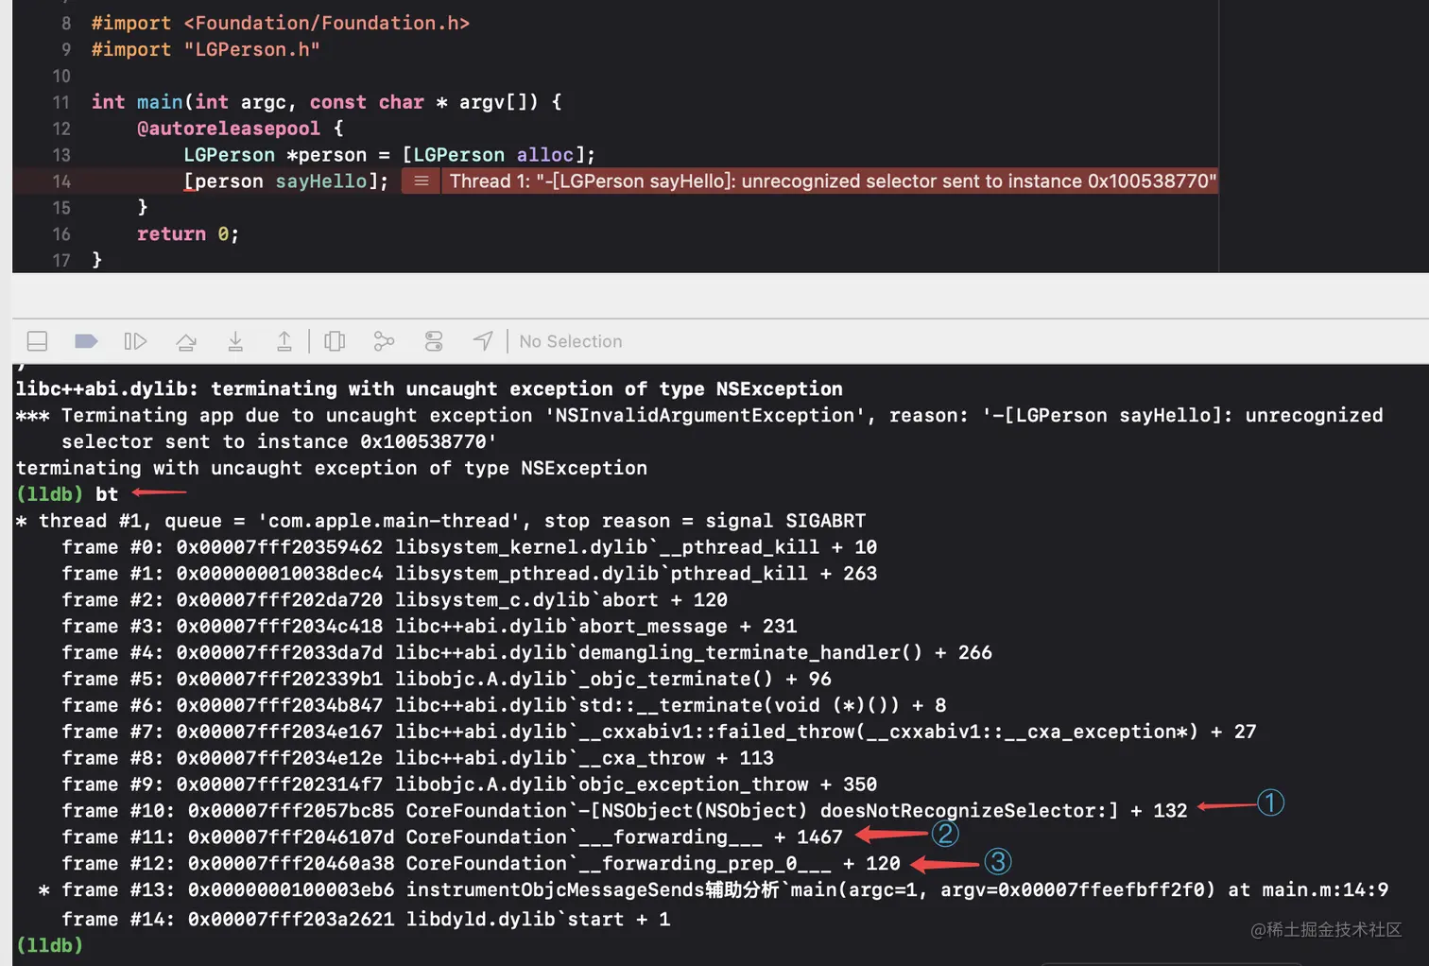Viewport: 1429px width, 966px height.
Task: Click line number 14 in gutter
Action: 61,181
